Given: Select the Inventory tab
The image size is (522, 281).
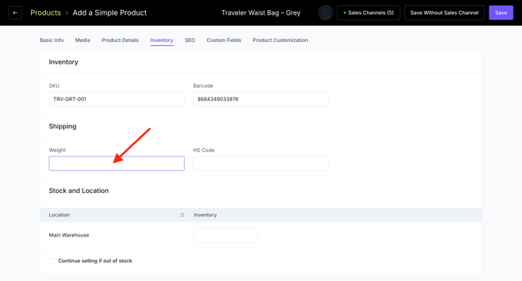Looking at the screenshot, I should coord(161,40).
